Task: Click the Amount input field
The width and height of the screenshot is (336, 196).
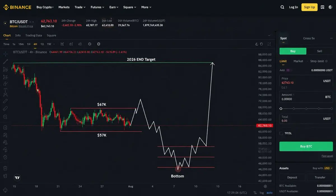Action: (306, 97)
